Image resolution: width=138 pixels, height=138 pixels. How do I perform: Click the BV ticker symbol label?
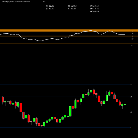point(44,2)
